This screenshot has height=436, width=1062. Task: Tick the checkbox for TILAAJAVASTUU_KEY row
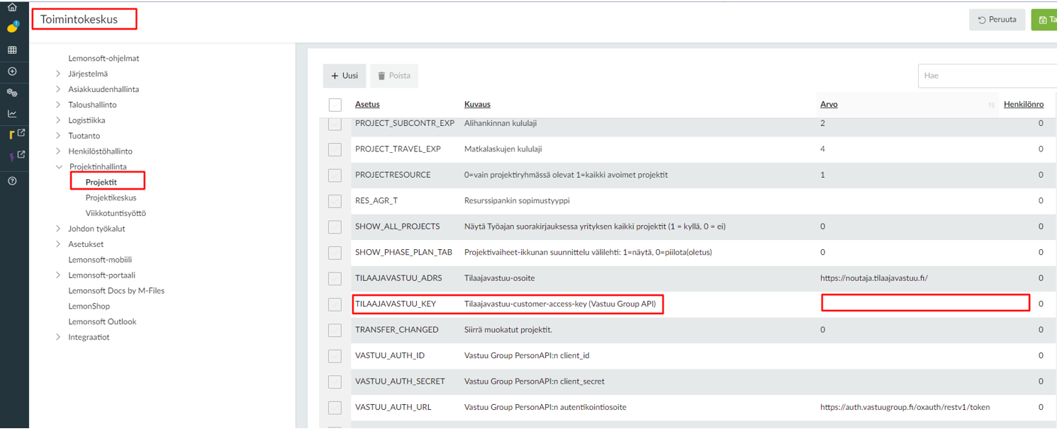click(335, 304)
